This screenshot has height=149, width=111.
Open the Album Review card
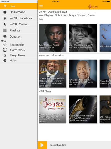coord(105,38)
